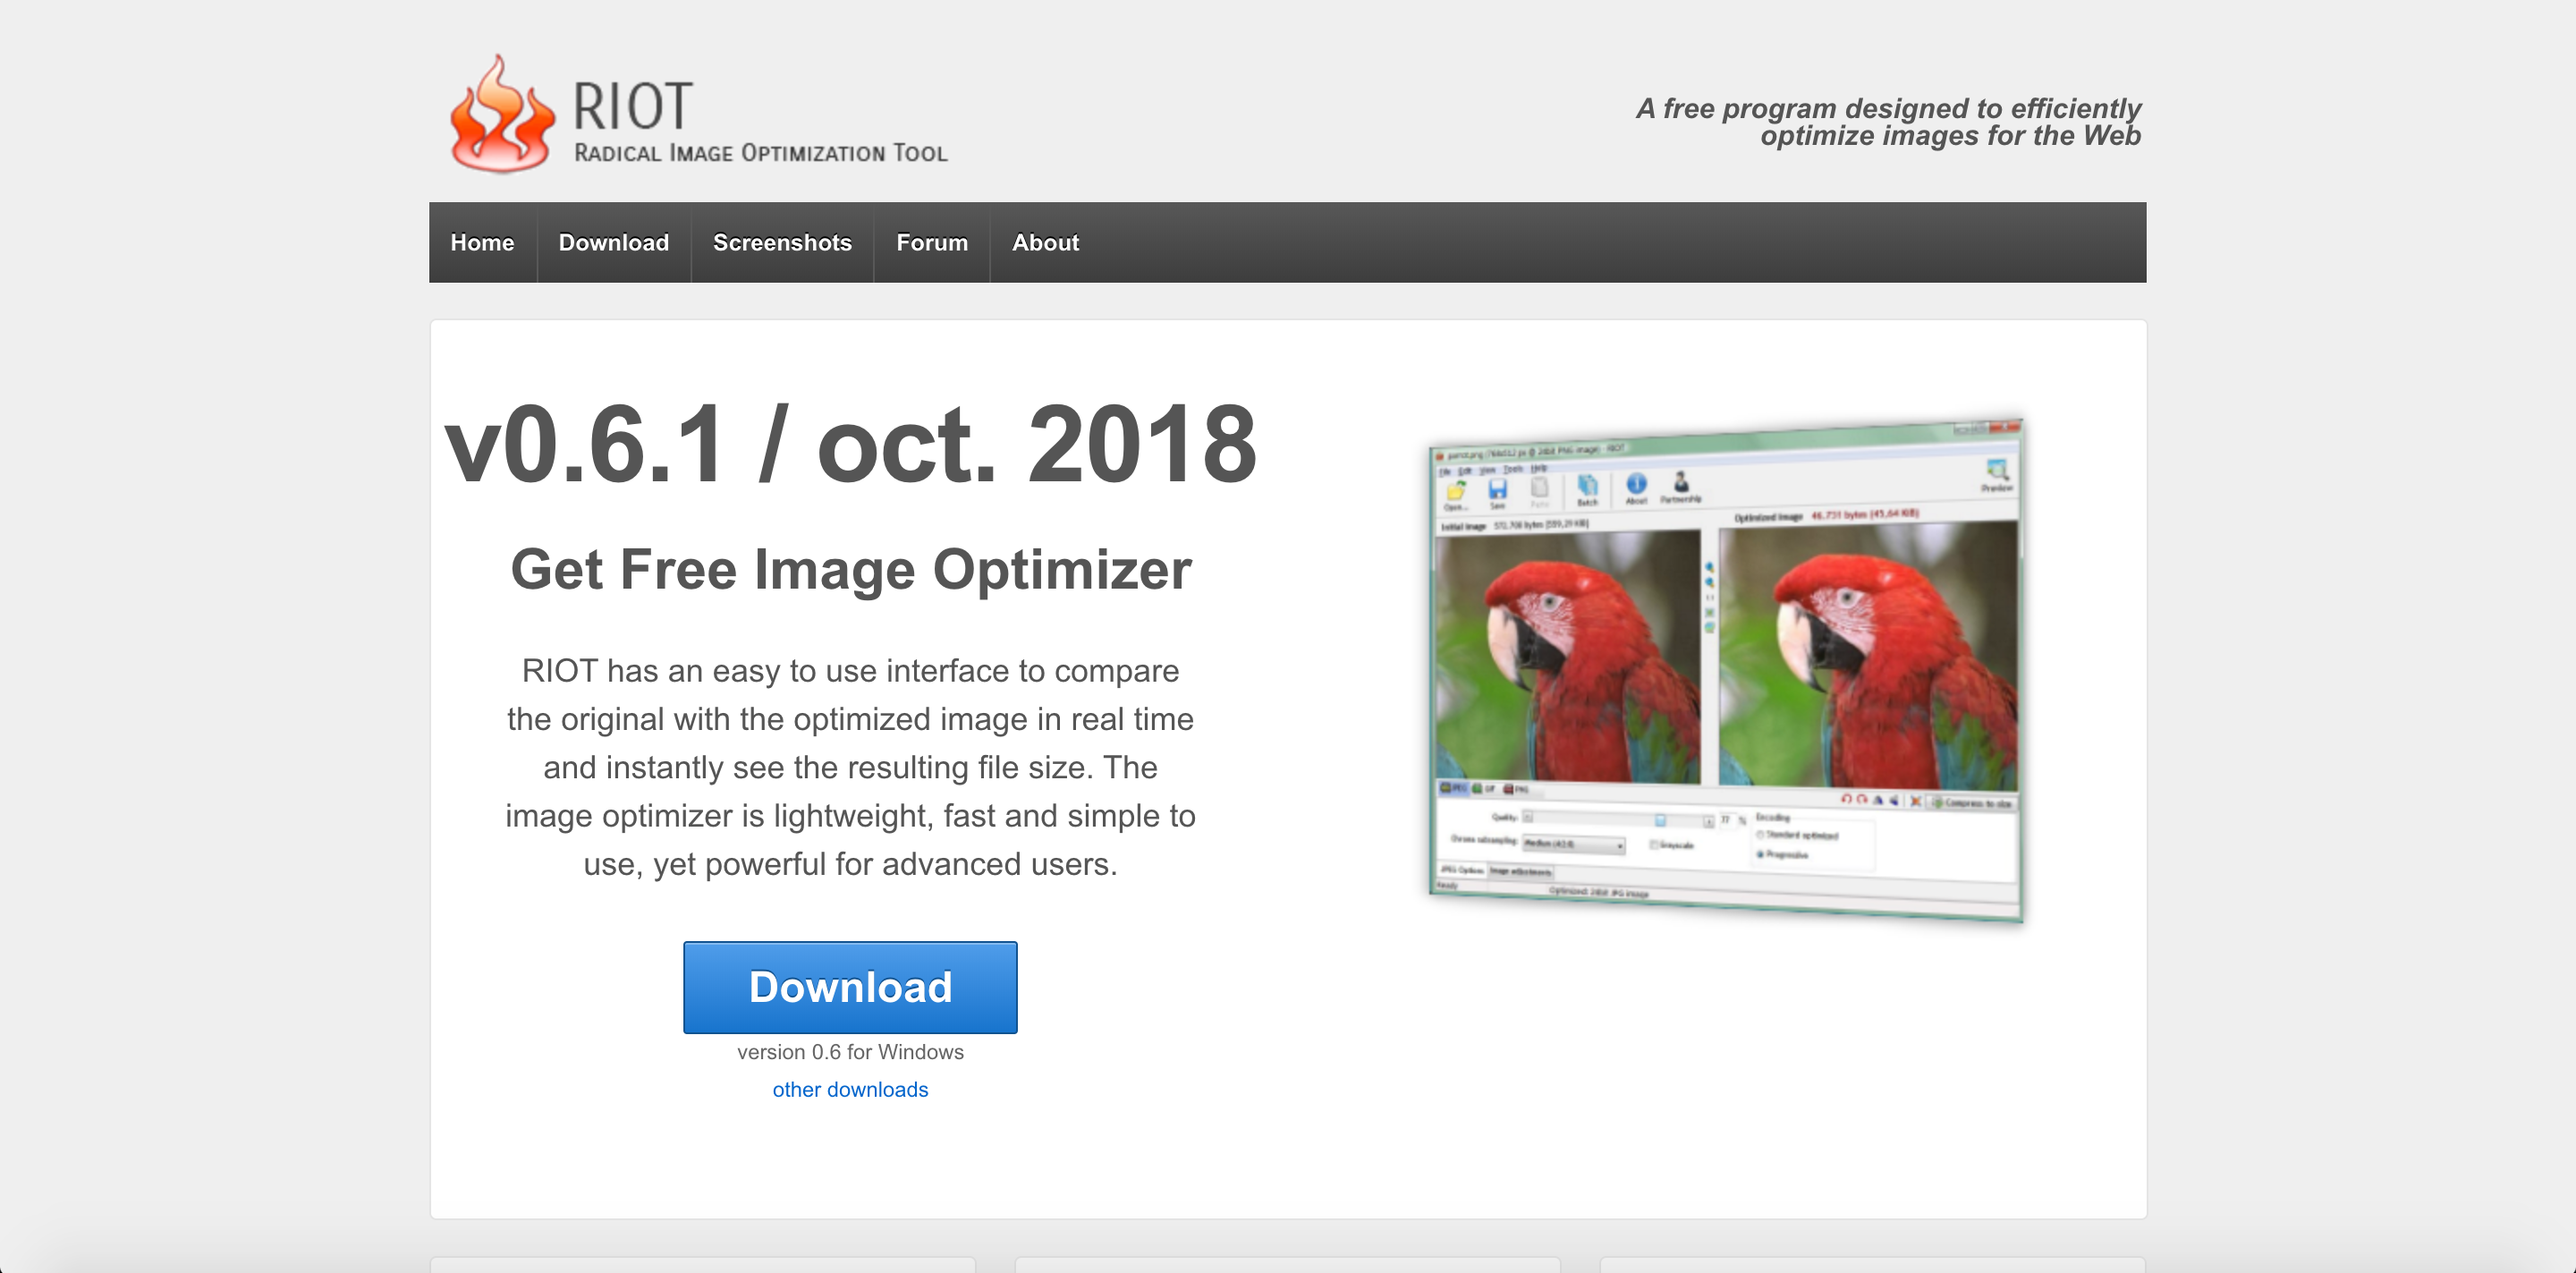Visit the Forum nav item

[x=931, y=242]
